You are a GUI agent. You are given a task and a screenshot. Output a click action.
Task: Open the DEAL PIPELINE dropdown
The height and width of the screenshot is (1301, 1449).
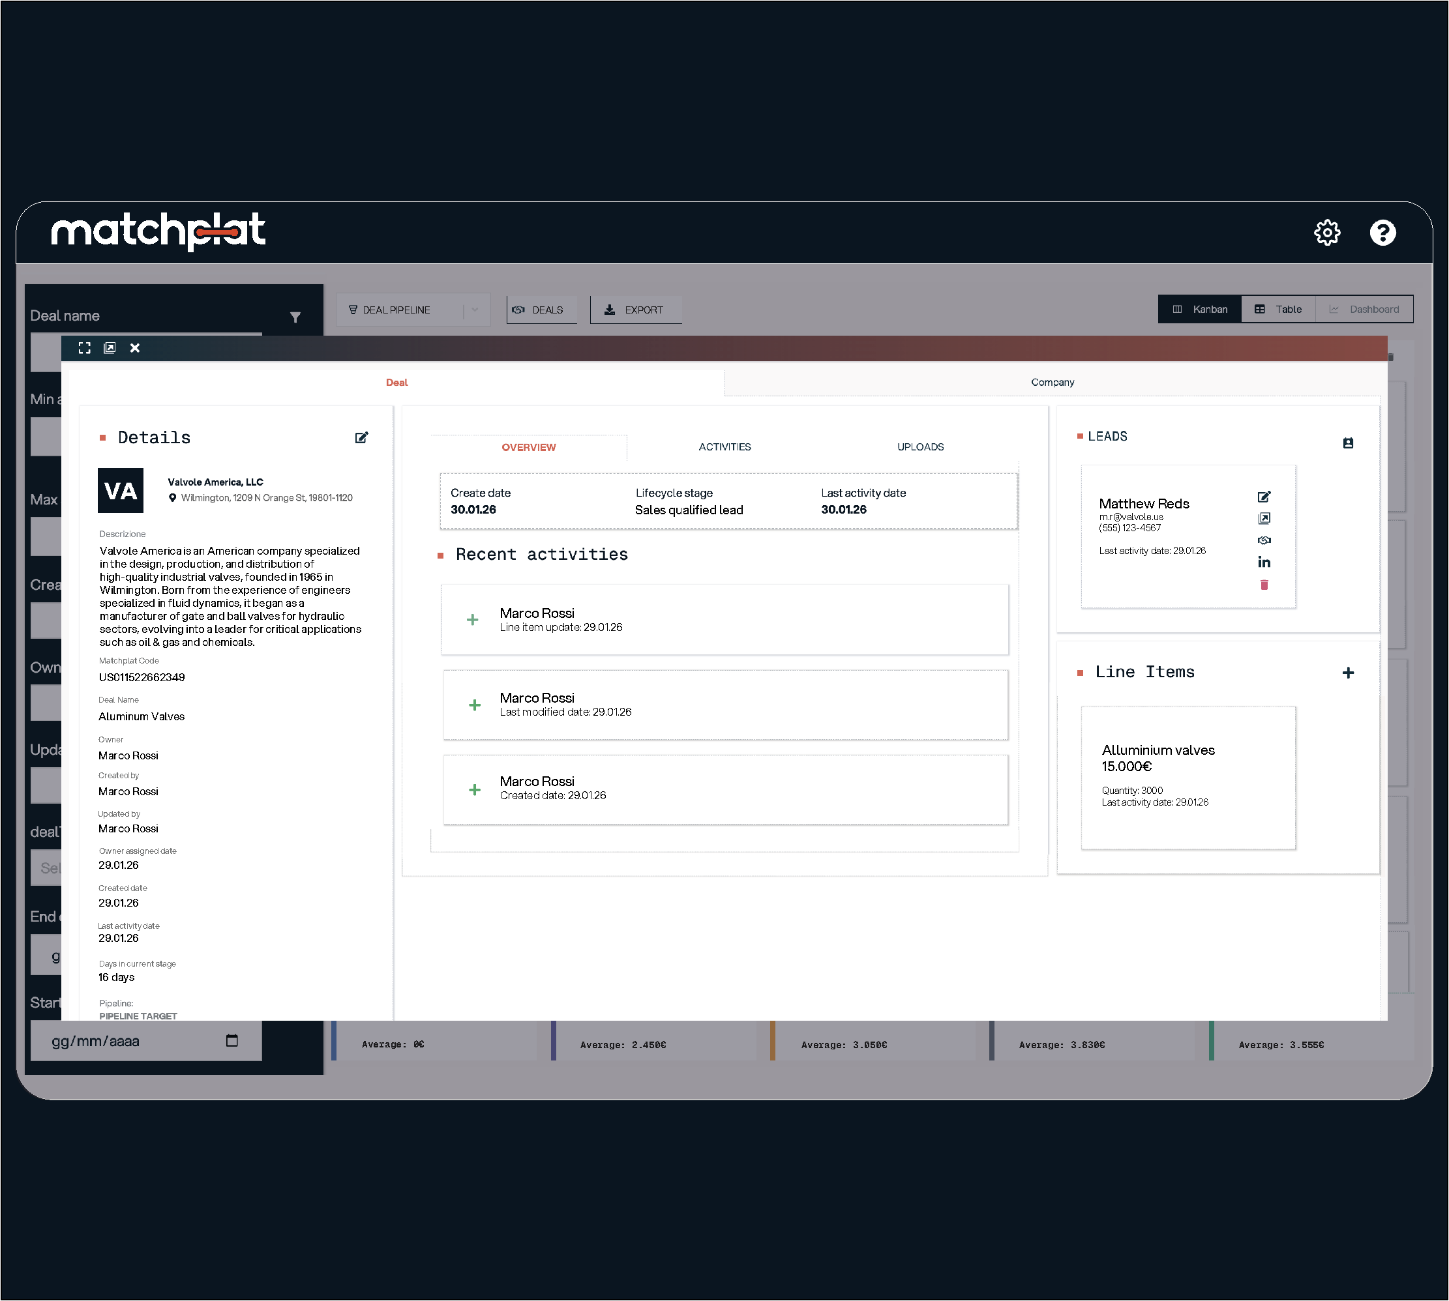(413, 310)
